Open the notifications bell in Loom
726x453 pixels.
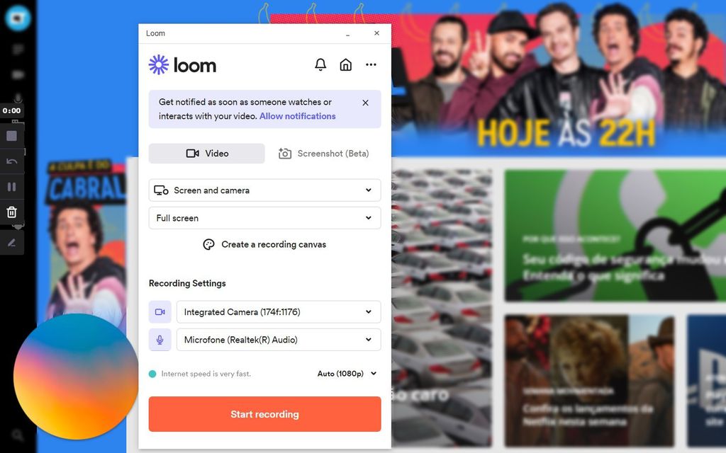click(320, 64)
